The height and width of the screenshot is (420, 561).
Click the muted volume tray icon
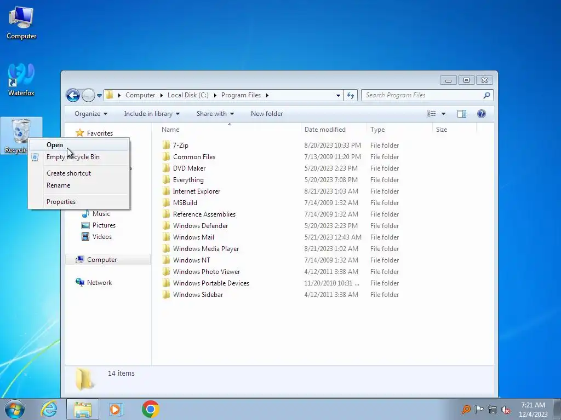tap(506, 409)
